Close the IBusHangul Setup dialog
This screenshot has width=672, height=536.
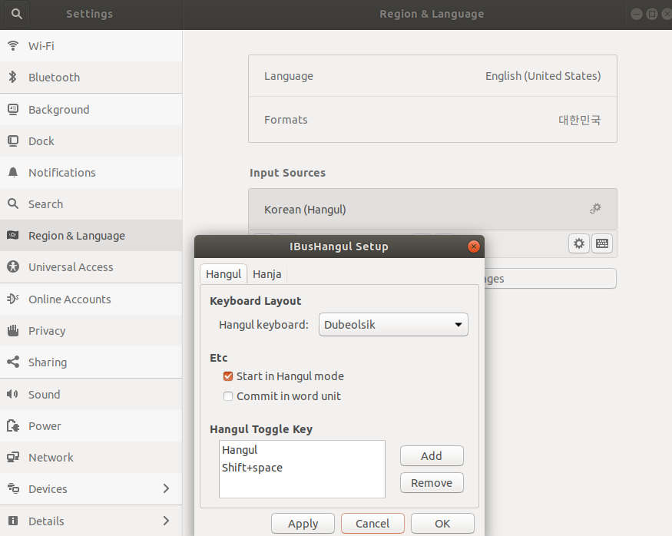[474, 246]
